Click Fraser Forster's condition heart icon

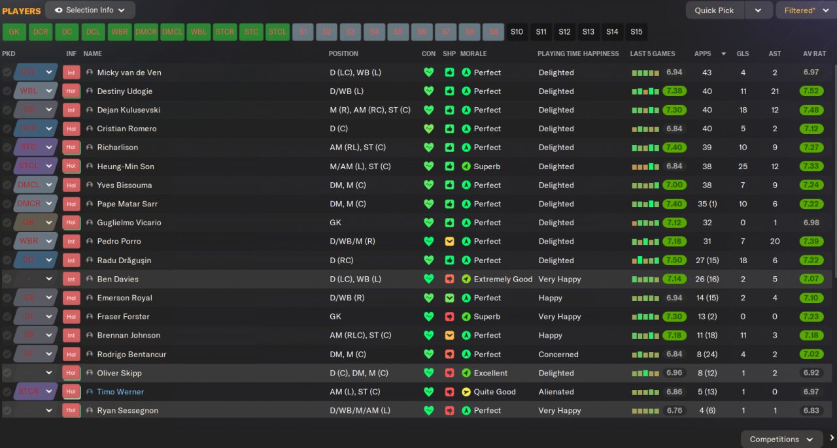pyautogui.click(x=429, y=317)
